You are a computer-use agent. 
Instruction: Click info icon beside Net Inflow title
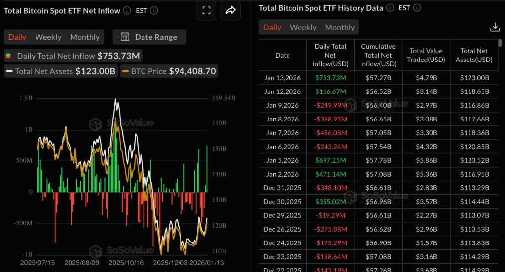click(x=127, y=10)
